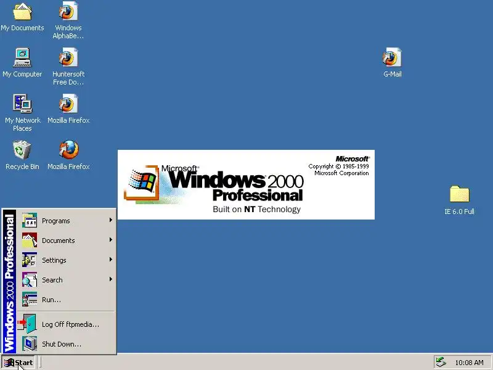Viewport: 493px width, 370px height.
Task: Select the G-Mail desktop shortcut icon
Action: coord(392,57)
